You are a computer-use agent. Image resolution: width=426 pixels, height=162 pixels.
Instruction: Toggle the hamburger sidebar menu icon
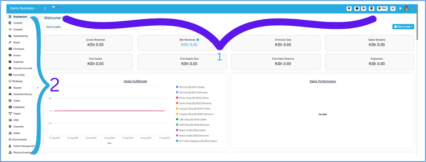pyautogui.click(x=45, y=8)
